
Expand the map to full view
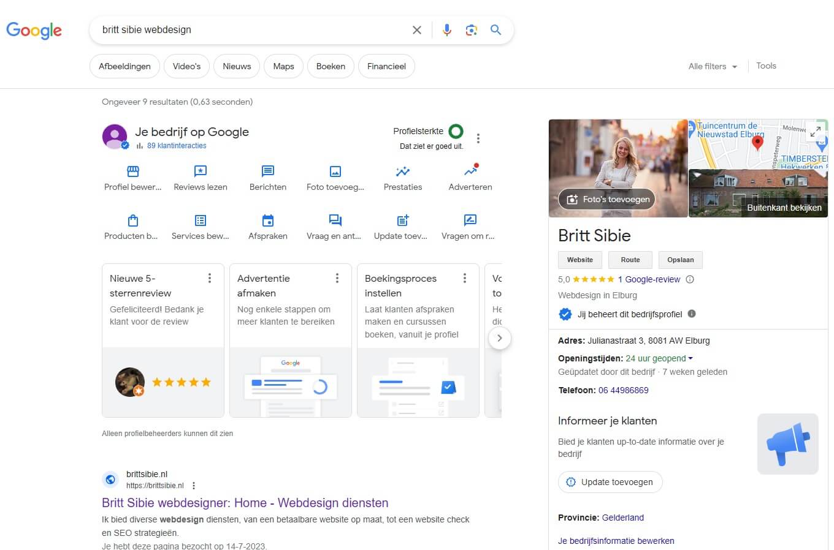(x=815, y=131)
